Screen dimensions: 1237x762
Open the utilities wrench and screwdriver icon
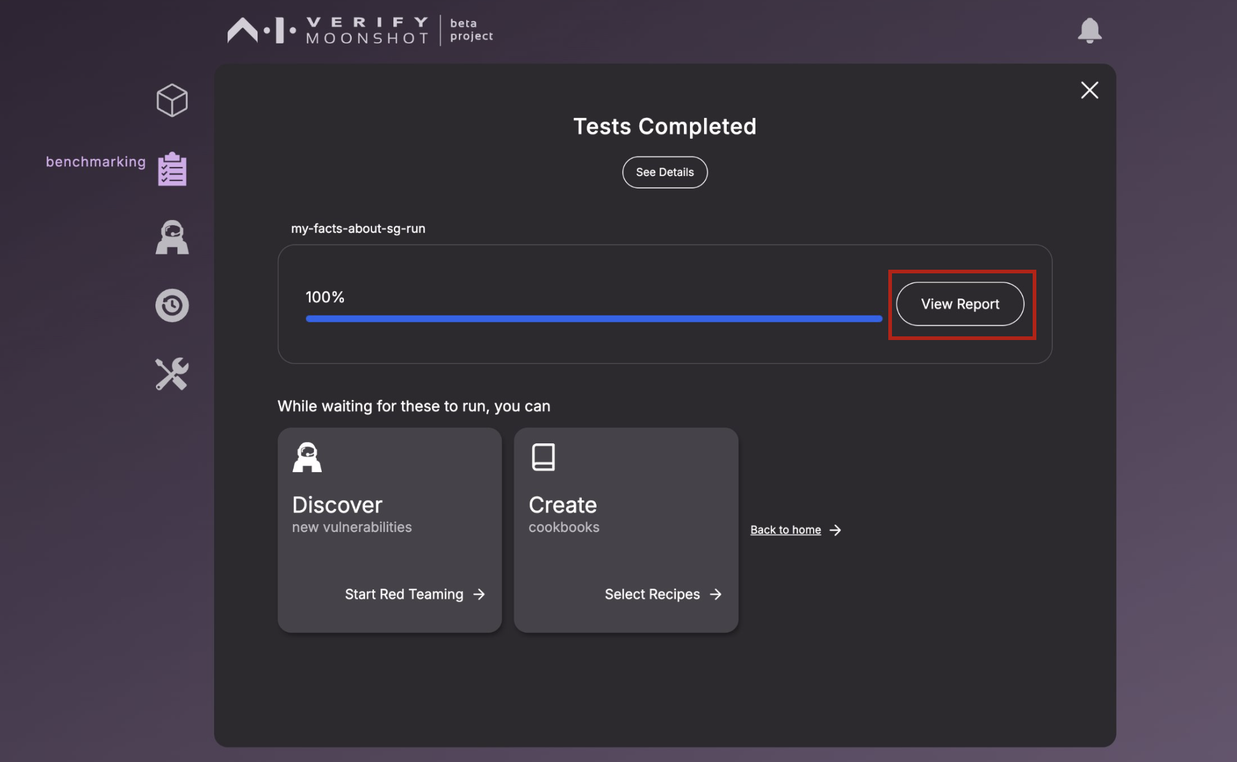(x=172, y=374)
